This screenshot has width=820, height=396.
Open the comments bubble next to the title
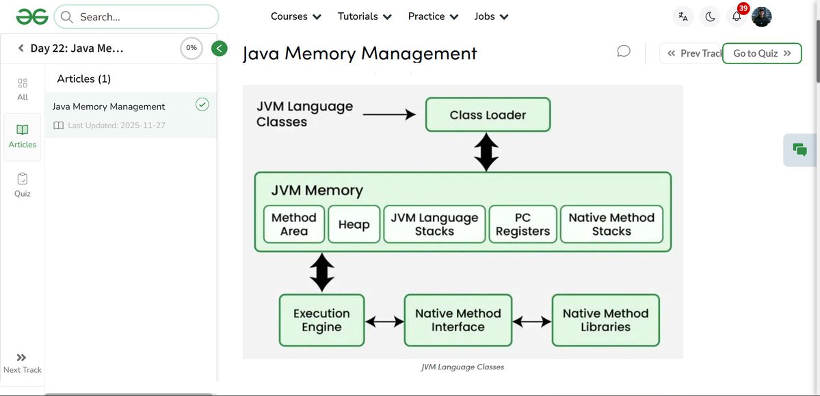pyautogui.click(x=623, y=50)
